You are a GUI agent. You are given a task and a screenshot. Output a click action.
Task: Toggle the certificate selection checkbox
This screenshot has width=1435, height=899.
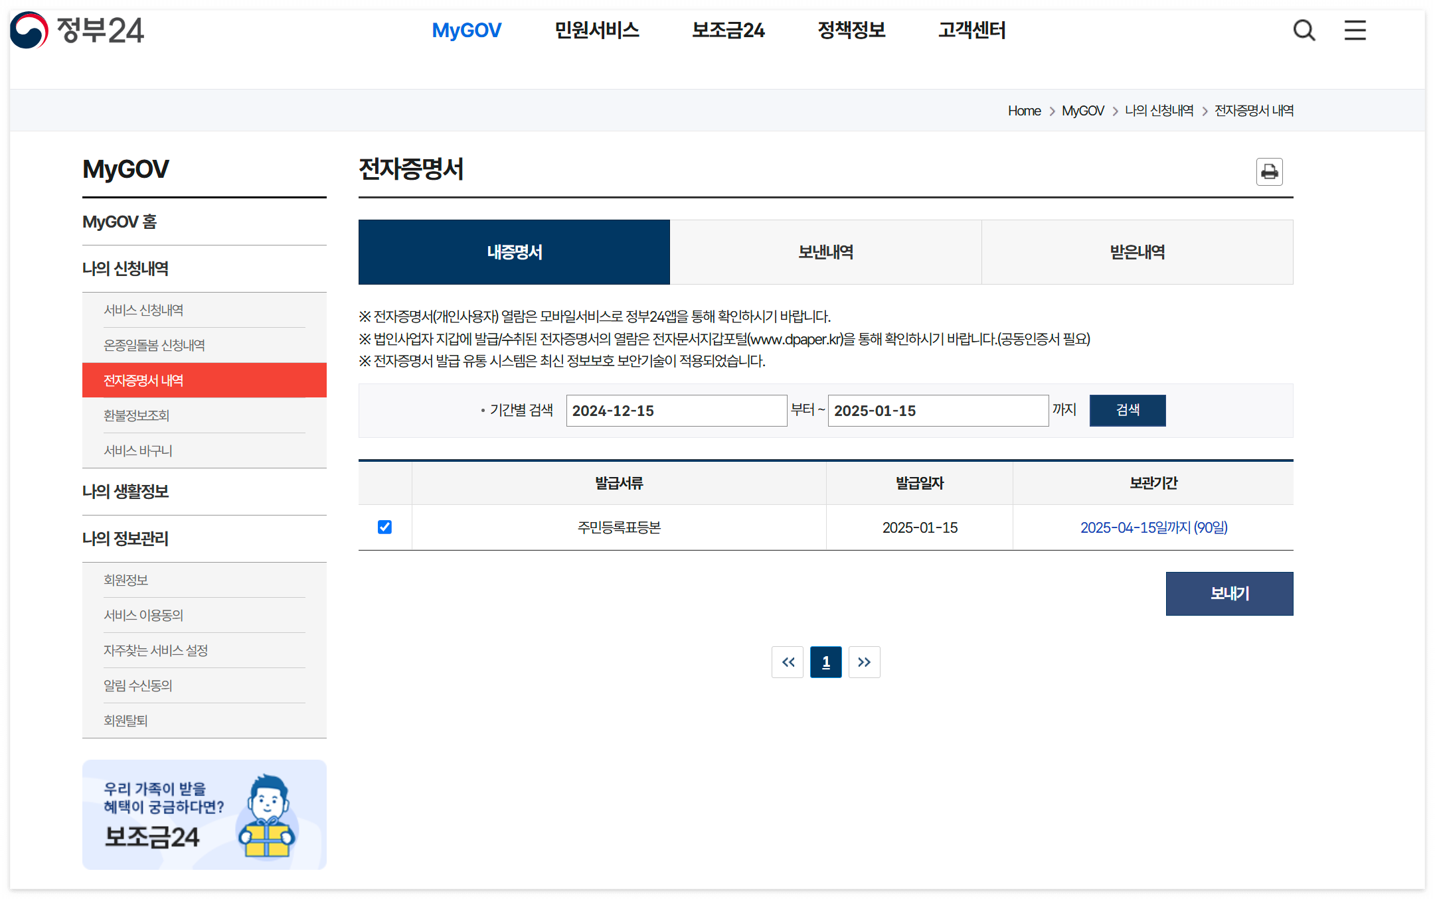click(x=384, y=527)
